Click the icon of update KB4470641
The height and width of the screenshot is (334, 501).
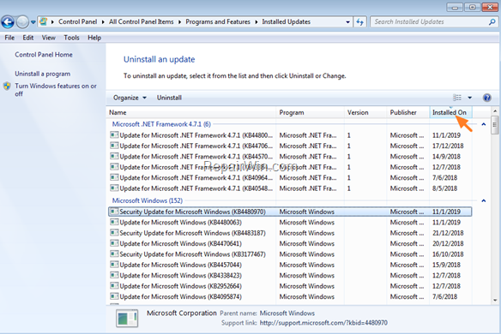pos(114,243)
